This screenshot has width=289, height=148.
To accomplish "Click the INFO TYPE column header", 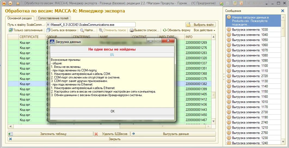I will [171, 37].
